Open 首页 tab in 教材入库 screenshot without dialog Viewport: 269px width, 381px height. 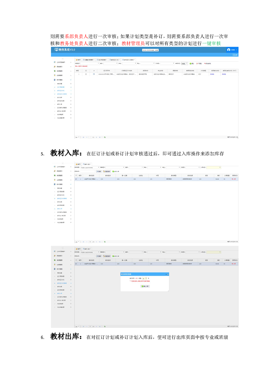coord(78,164)
